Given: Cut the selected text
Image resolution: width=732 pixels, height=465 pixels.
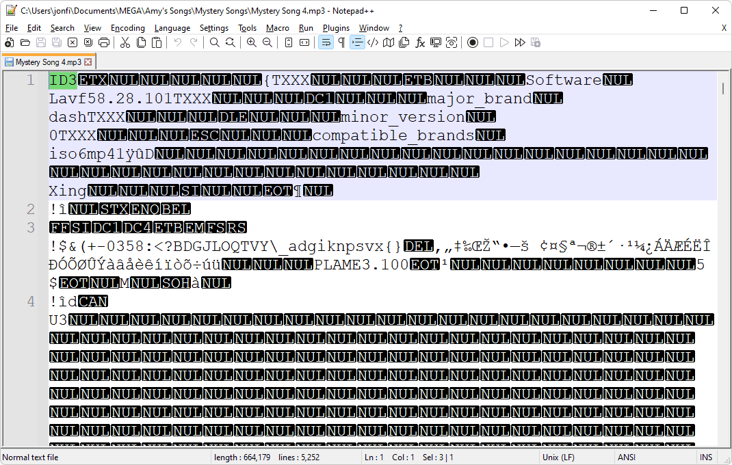Looking at the screenshot, I should tap(126, 42).
